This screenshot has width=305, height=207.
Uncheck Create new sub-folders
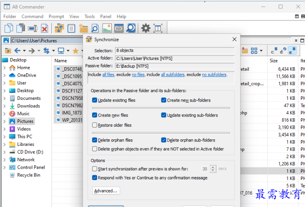point(164,100)
